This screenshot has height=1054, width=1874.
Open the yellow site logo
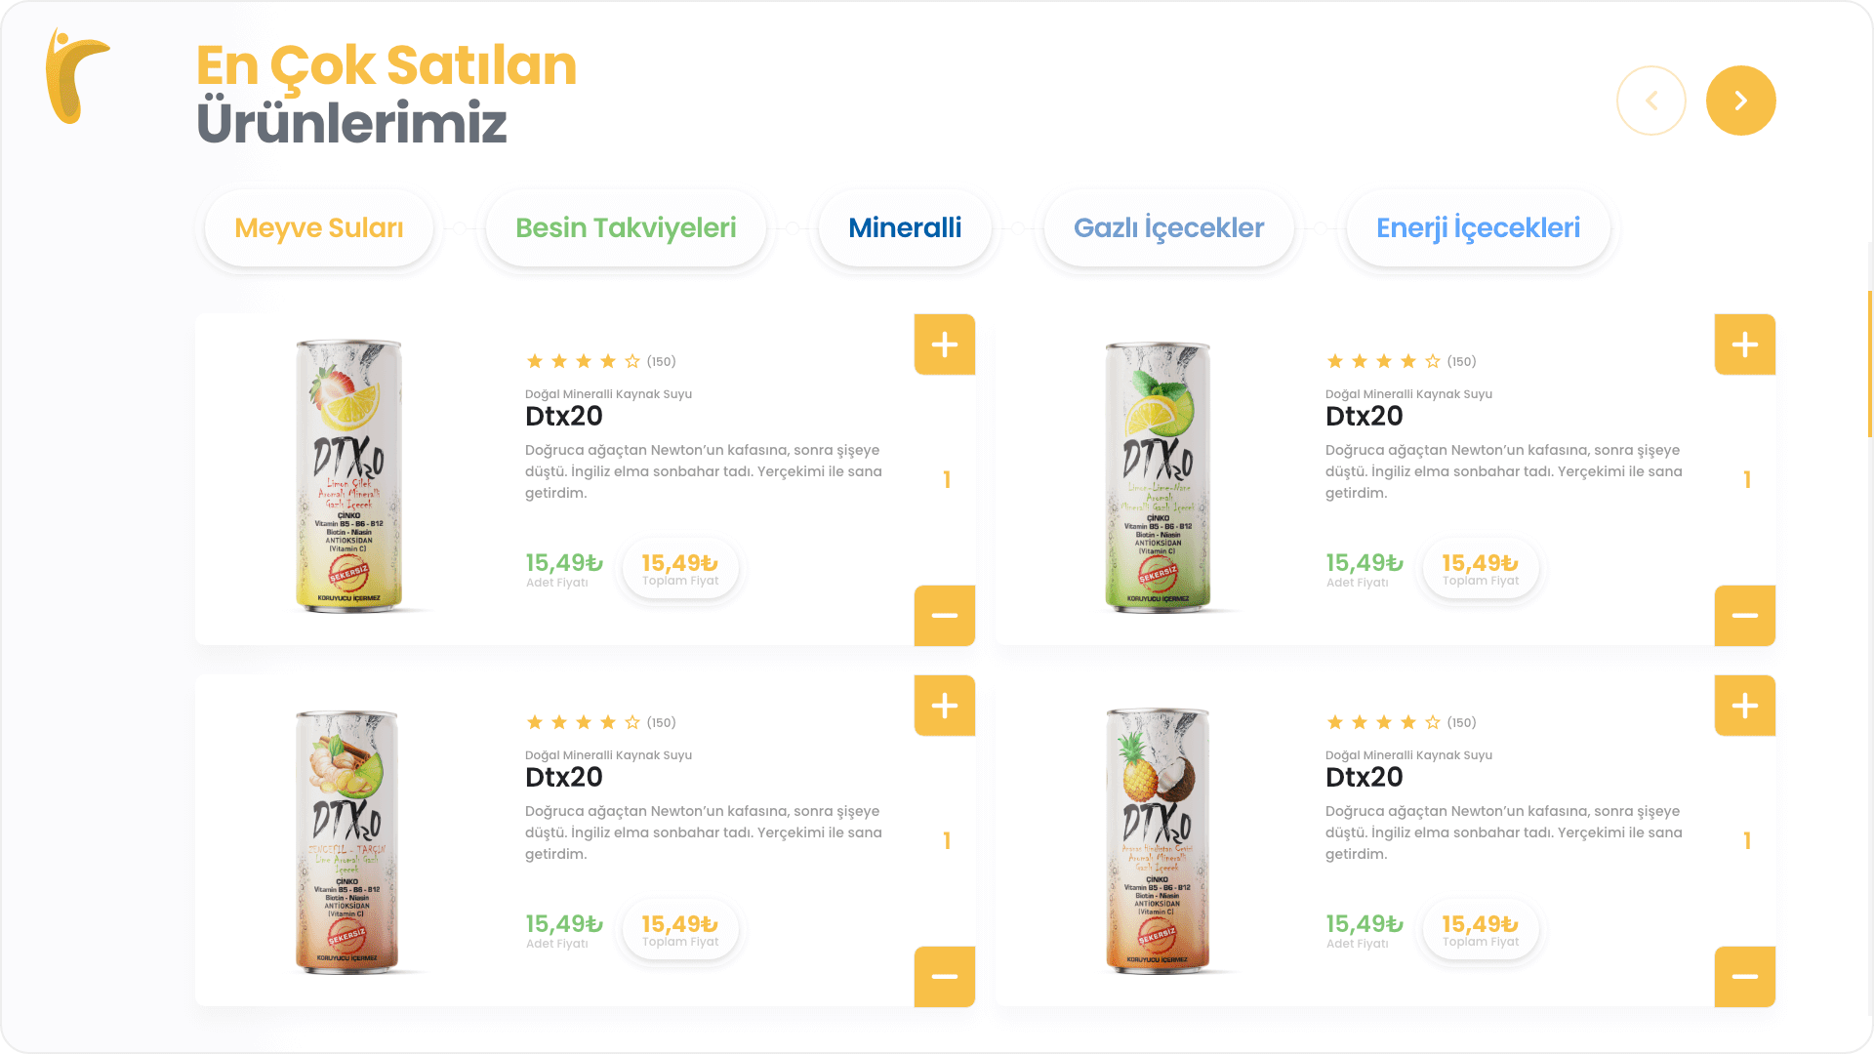(x=77, y=76)
